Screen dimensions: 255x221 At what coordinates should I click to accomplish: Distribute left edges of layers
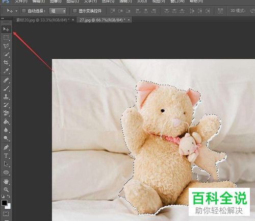pyautogui.click(x=192, y=11)
